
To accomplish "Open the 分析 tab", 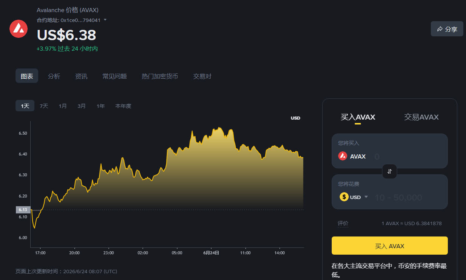I will (x=54, y=76).
